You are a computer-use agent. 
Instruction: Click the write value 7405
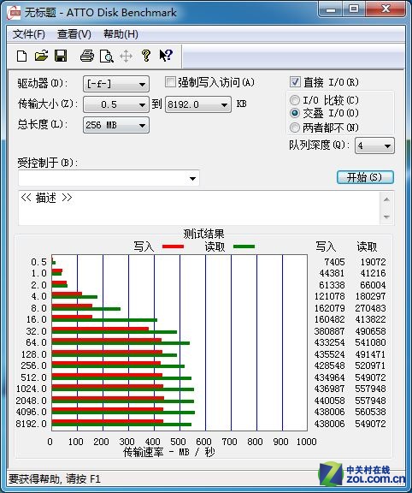tap(334, 262)
